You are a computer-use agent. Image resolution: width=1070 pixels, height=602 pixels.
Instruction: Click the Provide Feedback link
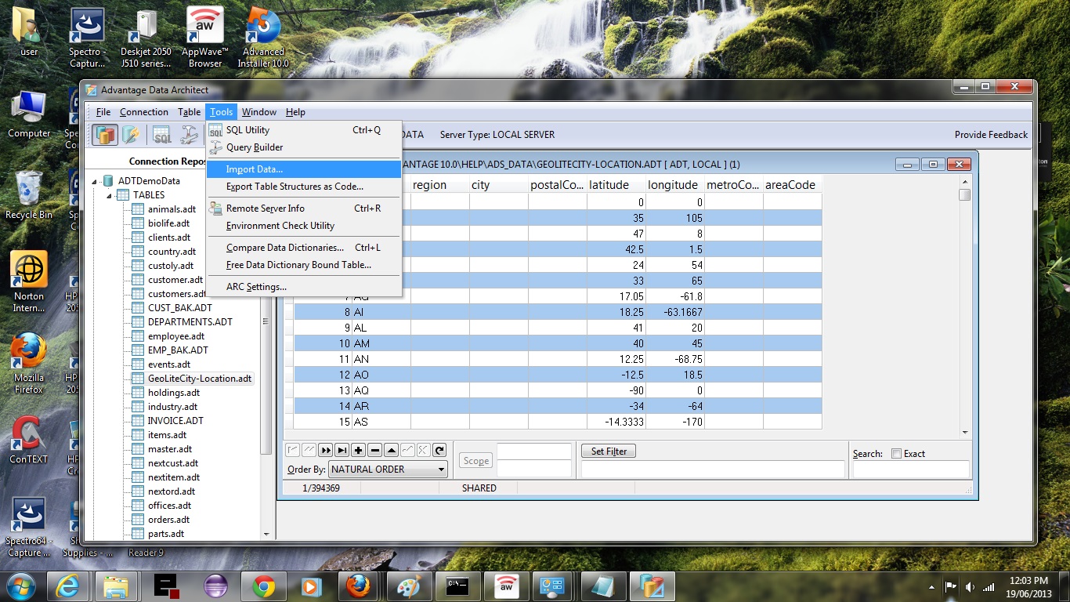990,135
